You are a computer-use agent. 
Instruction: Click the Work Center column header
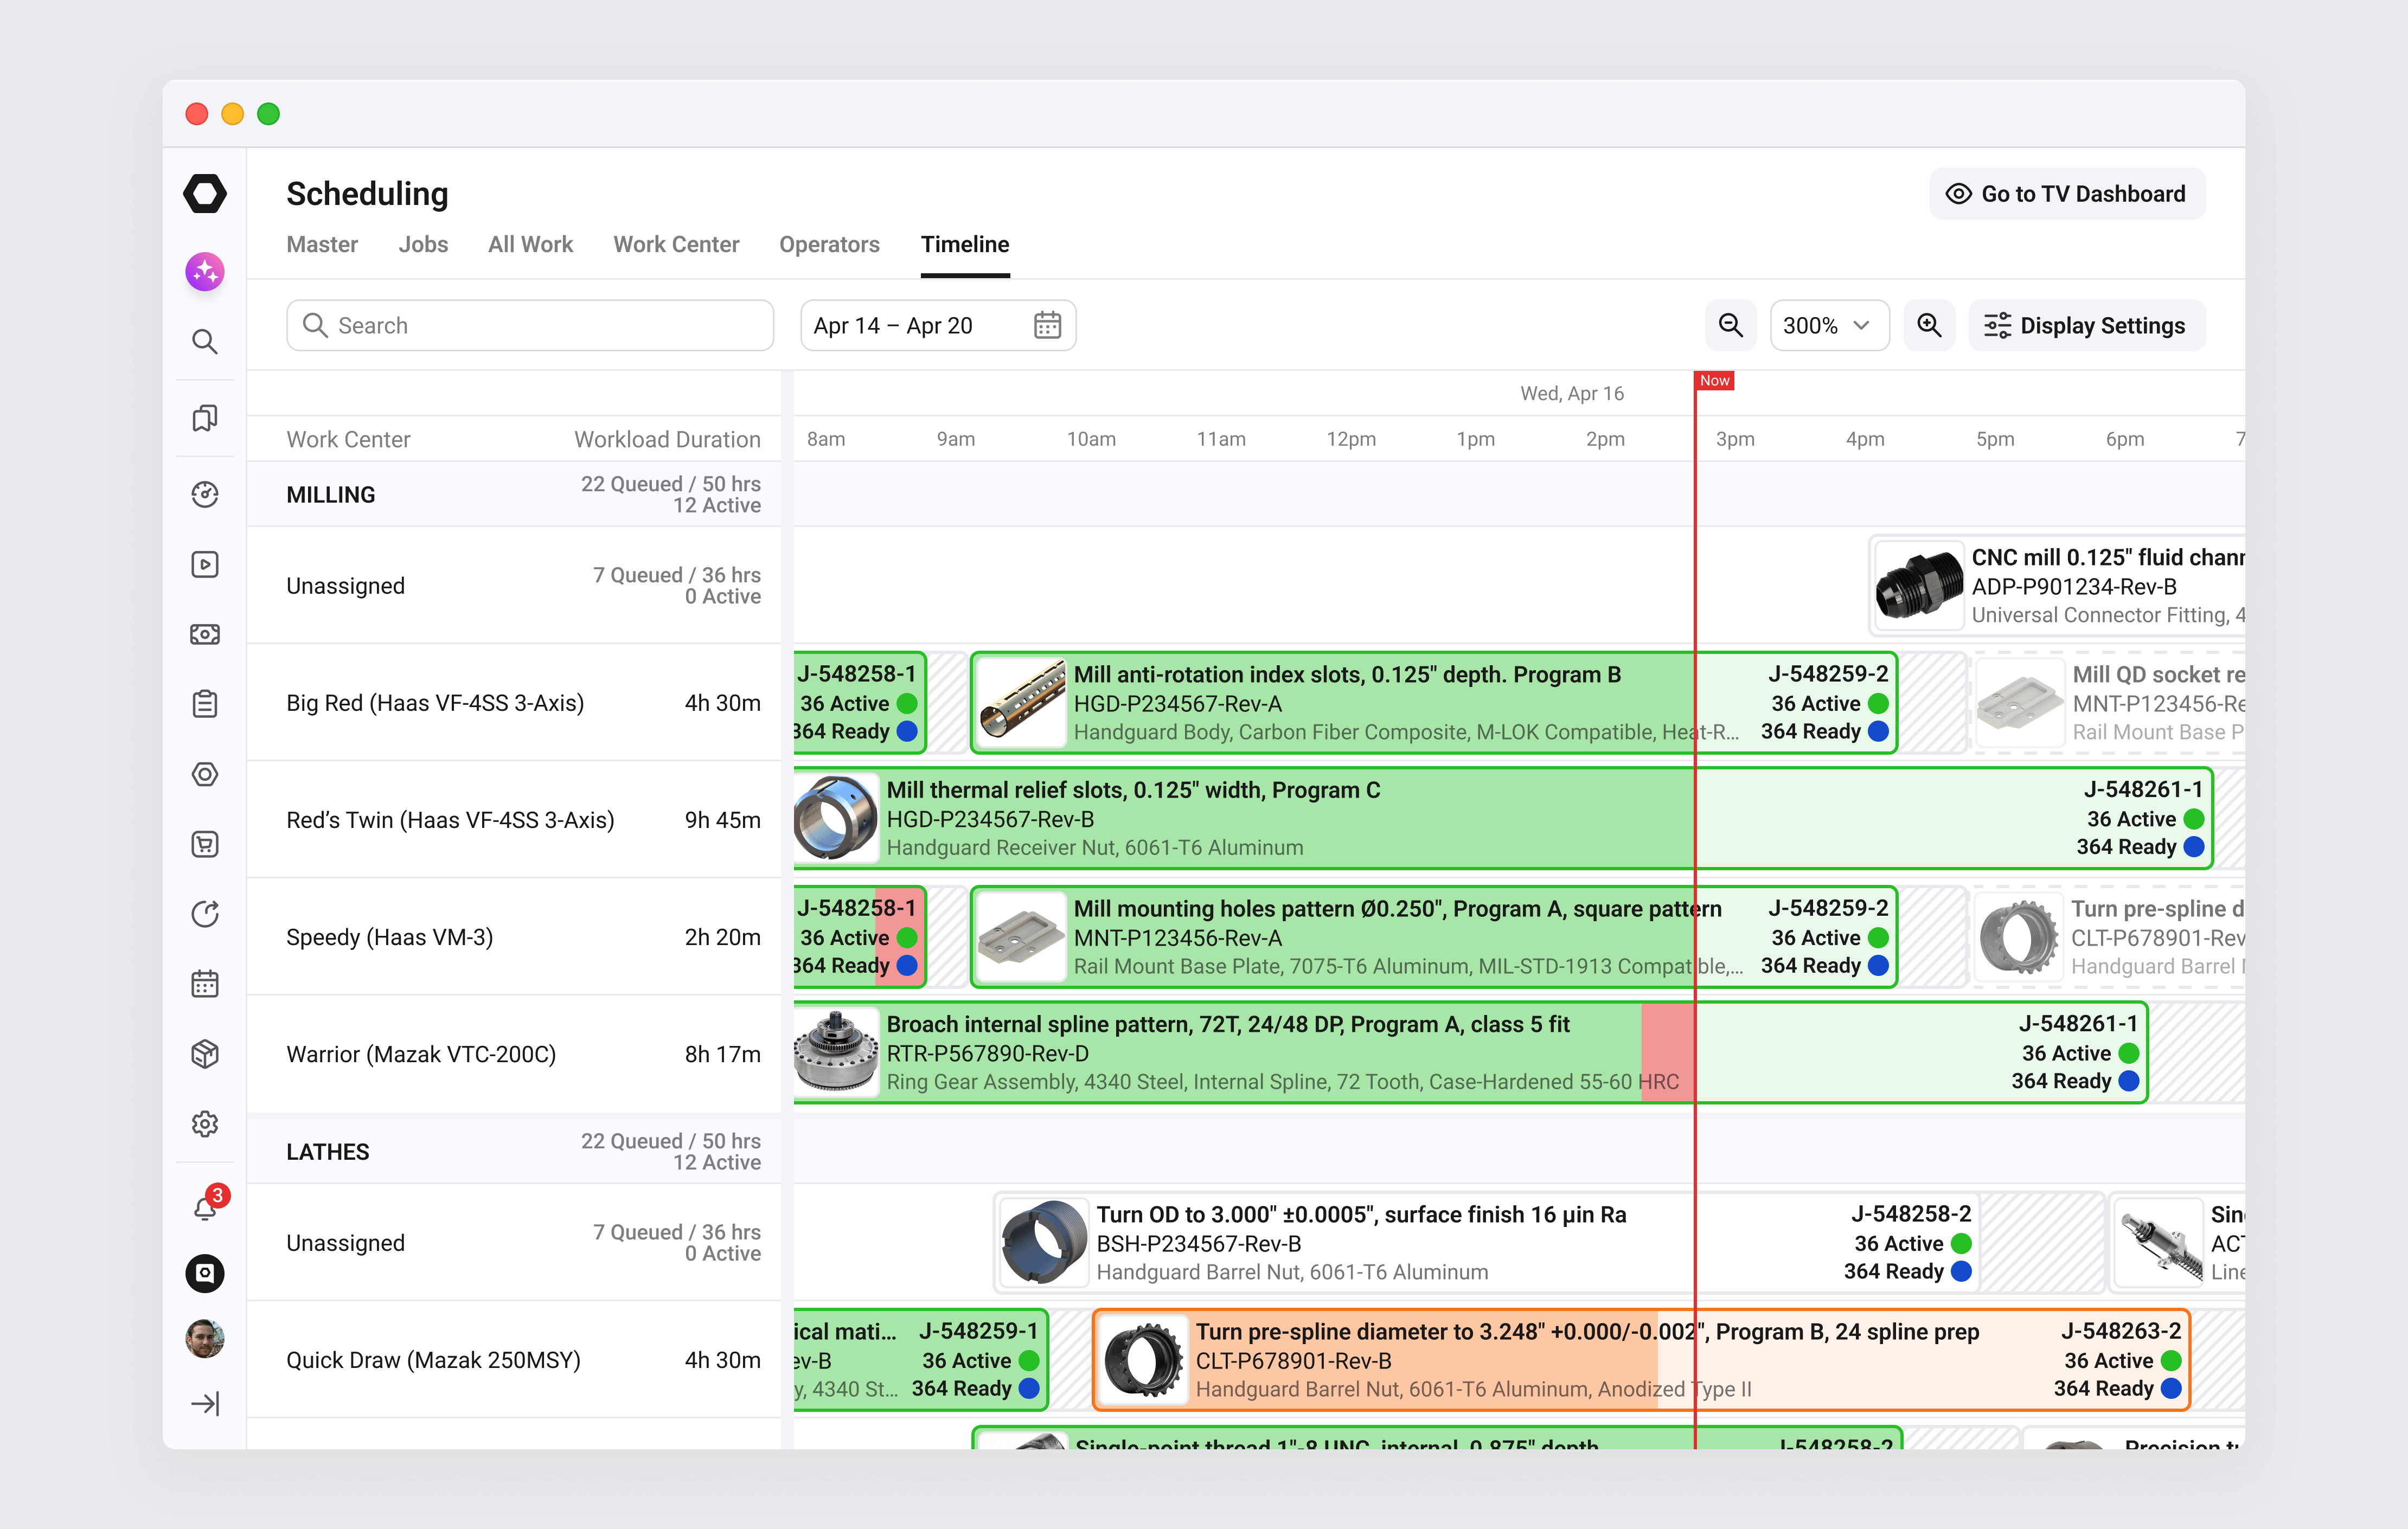348,439
